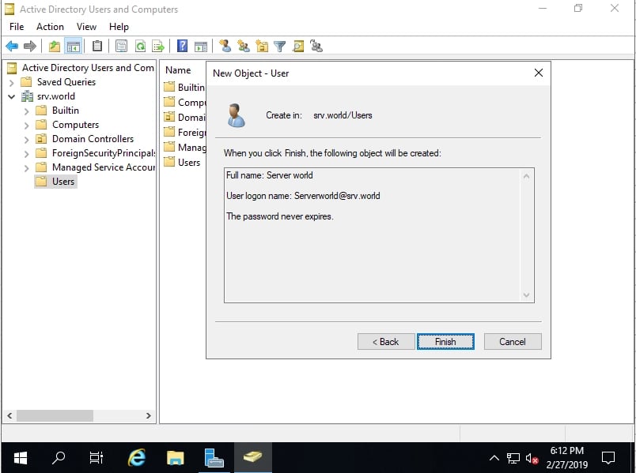Click the summary box scroll down arrow
The image size is (636, 473).
coord(526,295)
